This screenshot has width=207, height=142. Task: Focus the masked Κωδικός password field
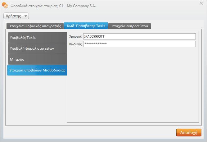tap(139, 44)
